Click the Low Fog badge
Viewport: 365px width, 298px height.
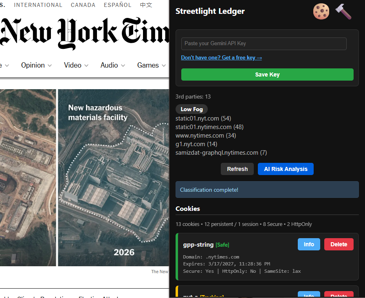point(191,109)
